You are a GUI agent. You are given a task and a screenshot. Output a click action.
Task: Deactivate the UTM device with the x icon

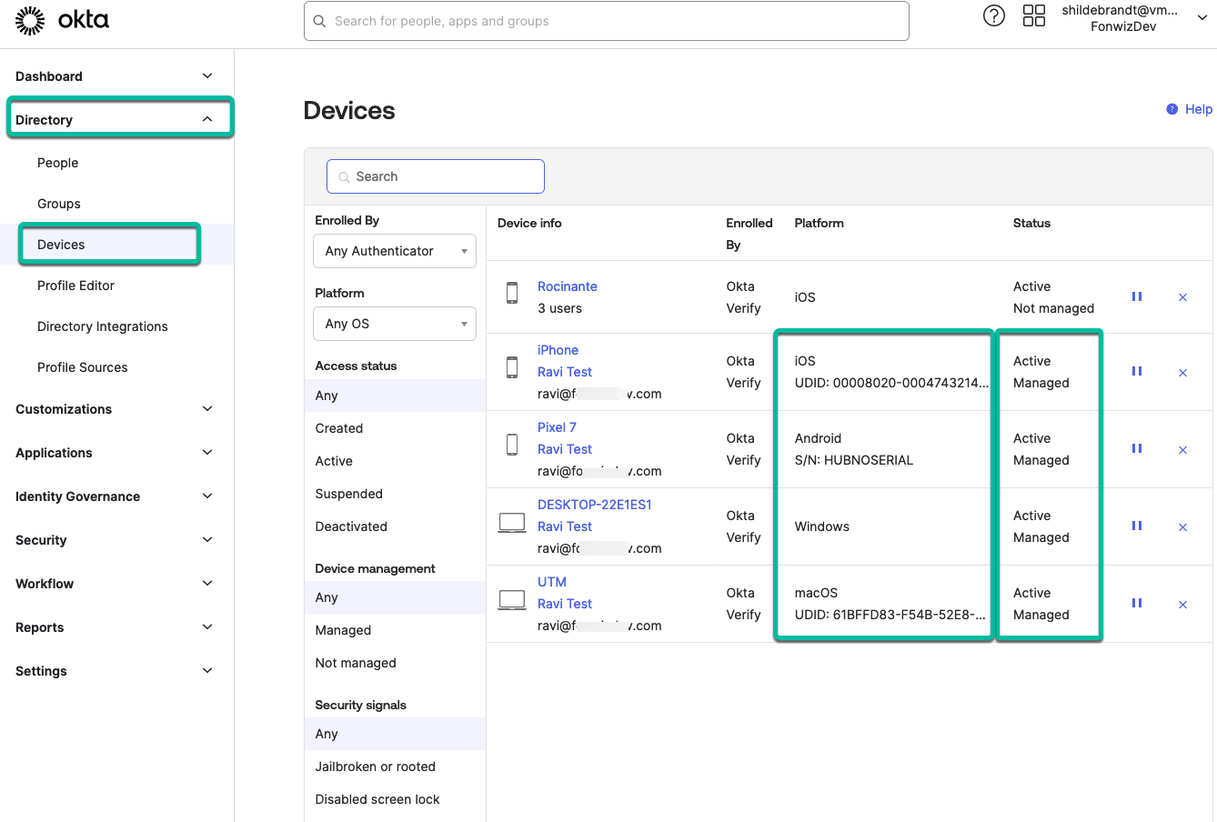(x=1182, y=603)
